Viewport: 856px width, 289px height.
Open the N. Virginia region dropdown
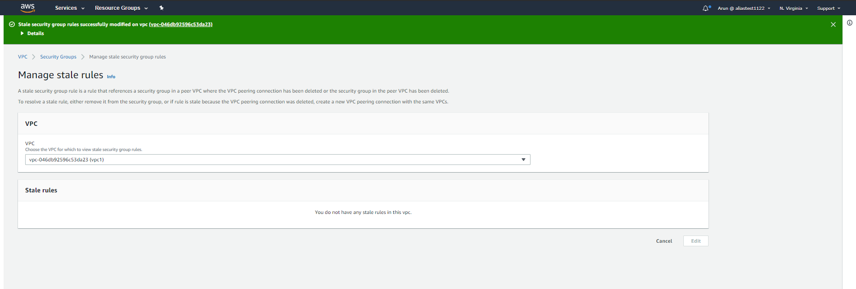794,8
